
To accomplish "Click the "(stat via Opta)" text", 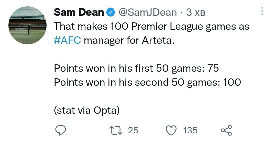I will tap(87, 111).
